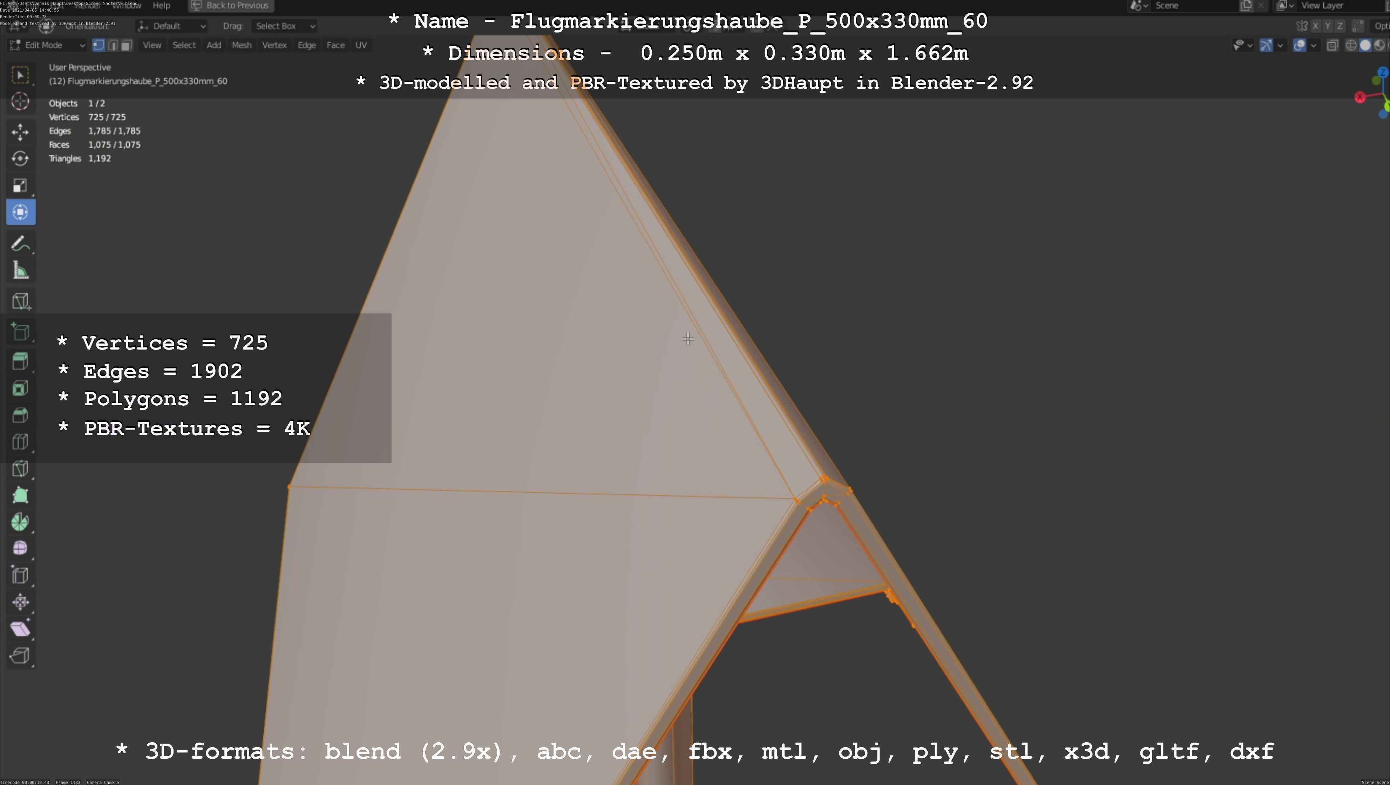The image size is (1390, 785).
Task: Open the Mesh menu
Action: pos(242,45)
